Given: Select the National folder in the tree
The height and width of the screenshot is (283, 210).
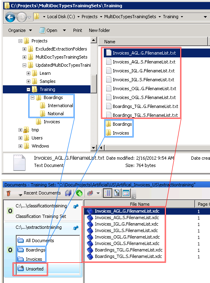Looking at the screenshot, I should coord(55,114).
